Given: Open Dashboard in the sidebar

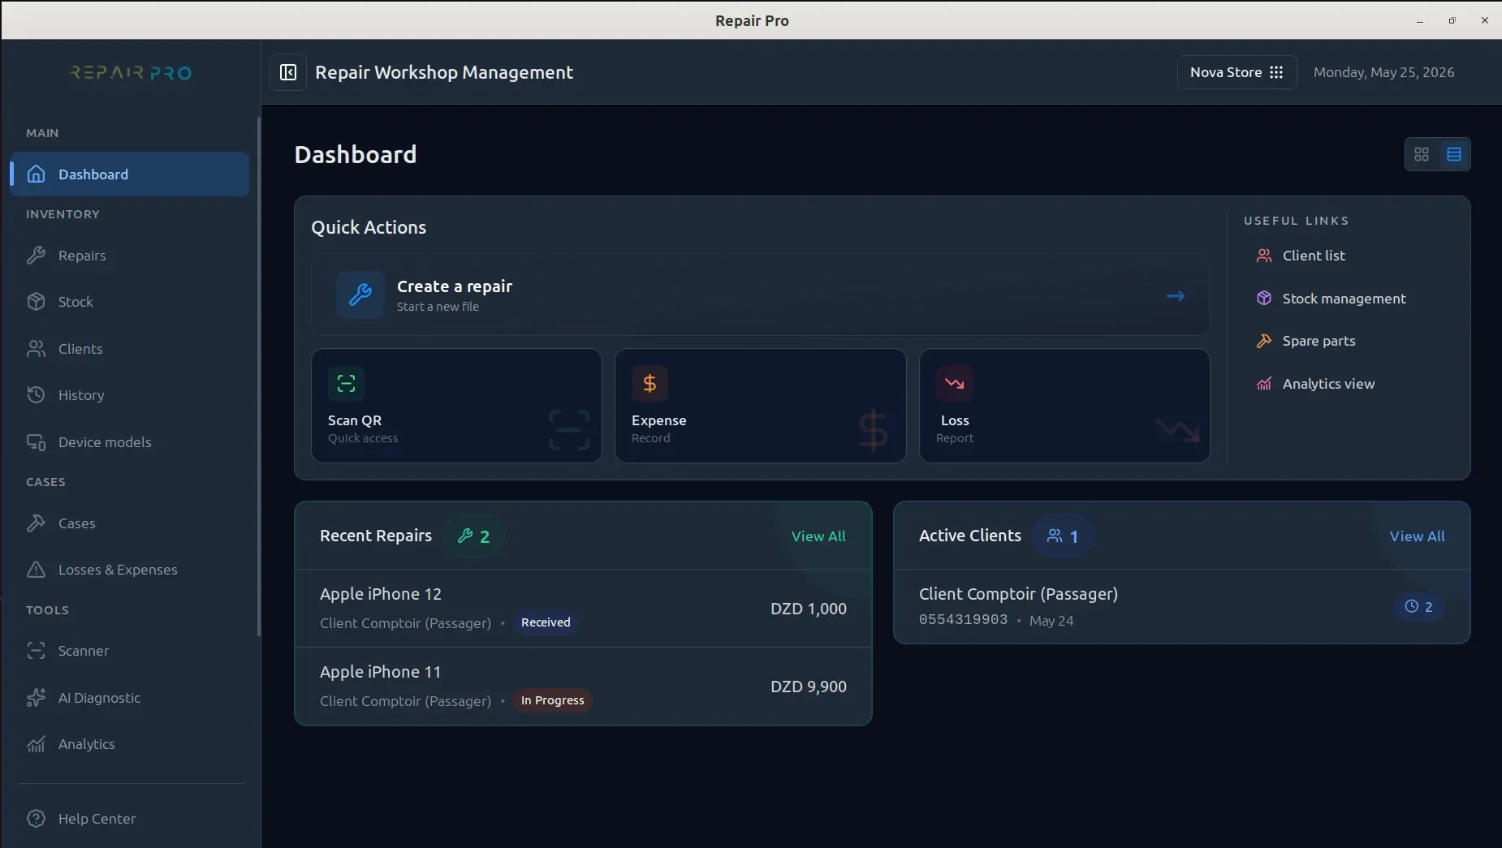Looking at the screenshot, I should (130, 174).
